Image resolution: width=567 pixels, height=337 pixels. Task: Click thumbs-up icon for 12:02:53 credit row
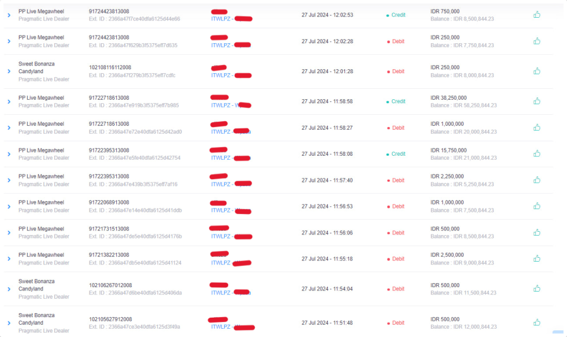tap(537, 14)
